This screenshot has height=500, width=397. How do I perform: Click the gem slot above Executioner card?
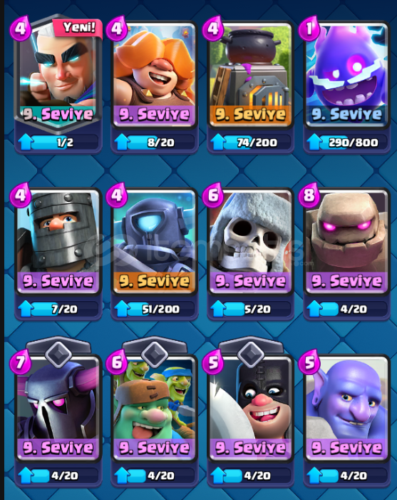click(x=251, y=354)
